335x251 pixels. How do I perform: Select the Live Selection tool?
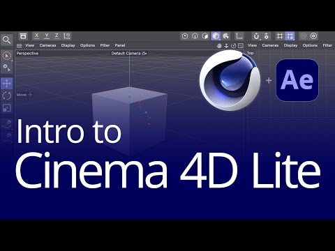[x=7, y=56]
